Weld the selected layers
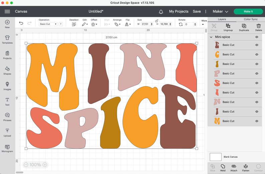 [x=223, y=168]
